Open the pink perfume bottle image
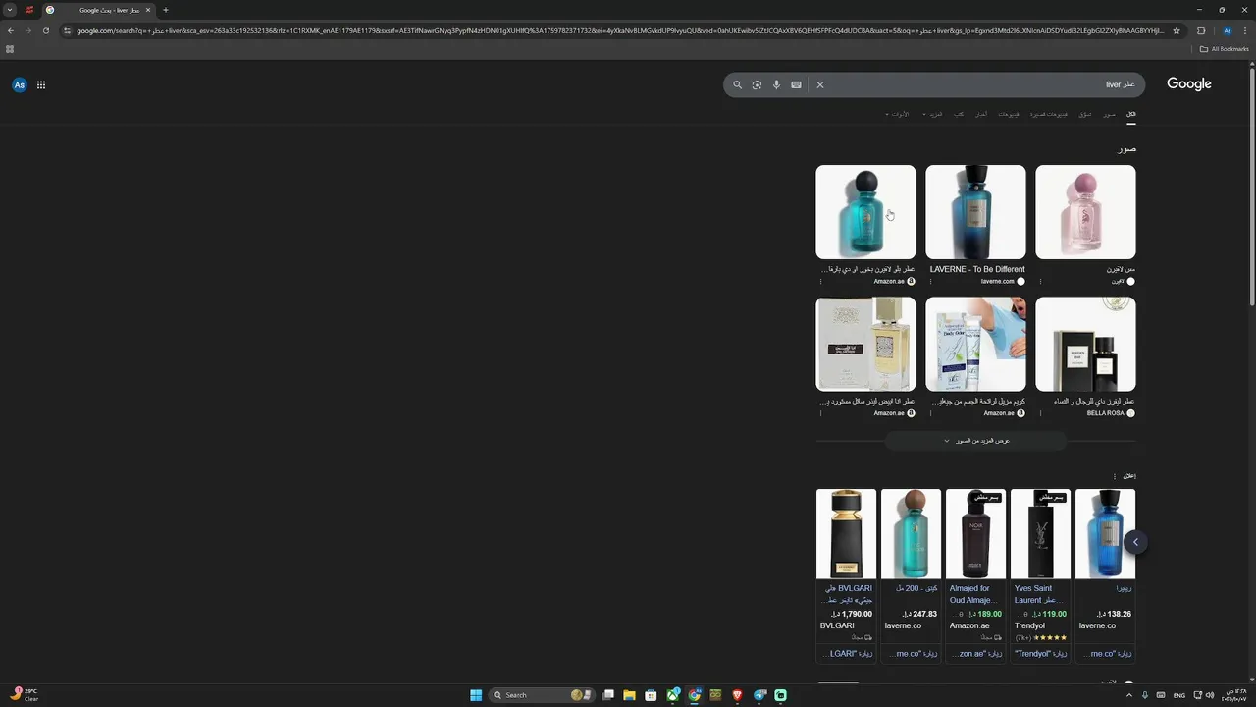The height and width of the screenshot is (707, 1256). point(1085,212)
